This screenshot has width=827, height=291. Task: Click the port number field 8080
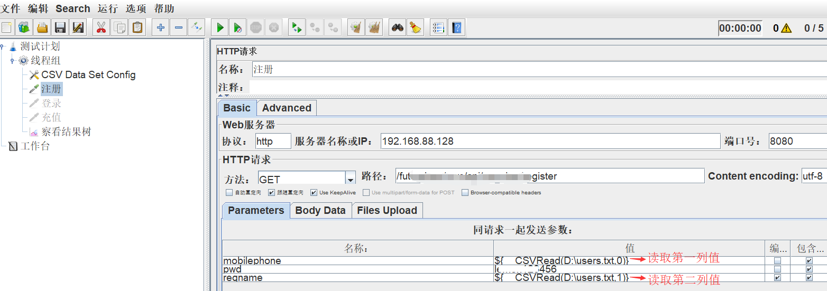pos(798,142)
